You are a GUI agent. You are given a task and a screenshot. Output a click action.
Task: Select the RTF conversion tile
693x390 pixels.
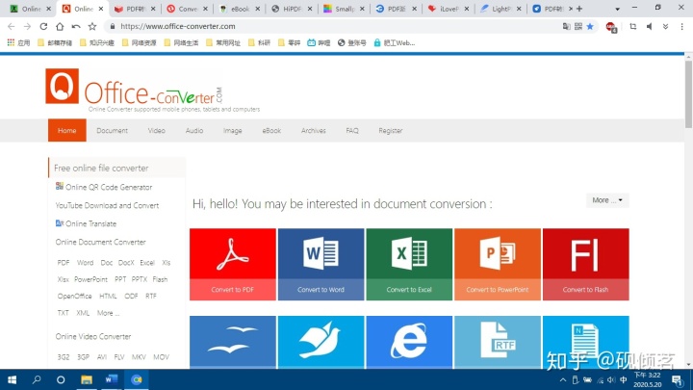point(498,342)
